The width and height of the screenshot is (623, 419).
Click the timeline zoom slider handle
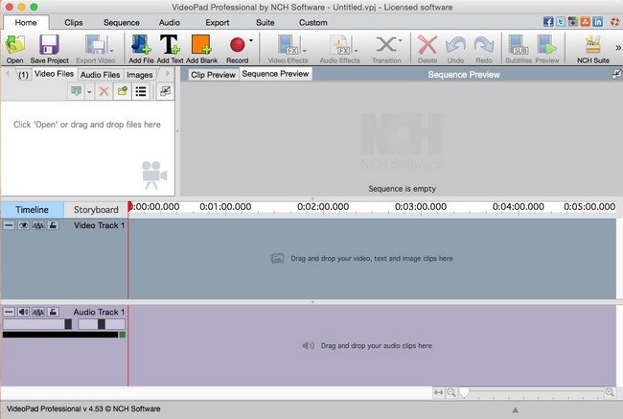coord(464,393)
